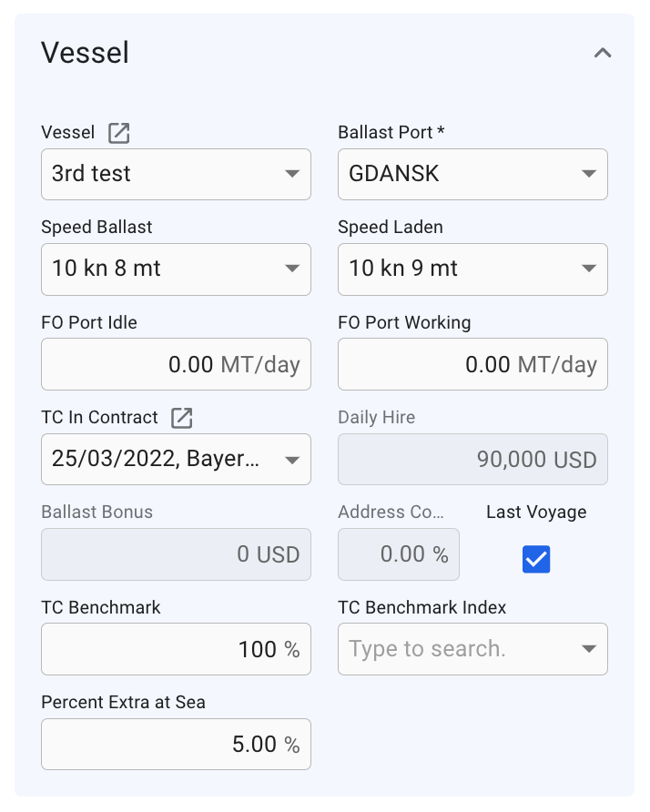Click the TC Benchmark Index search field

point(455,649)
